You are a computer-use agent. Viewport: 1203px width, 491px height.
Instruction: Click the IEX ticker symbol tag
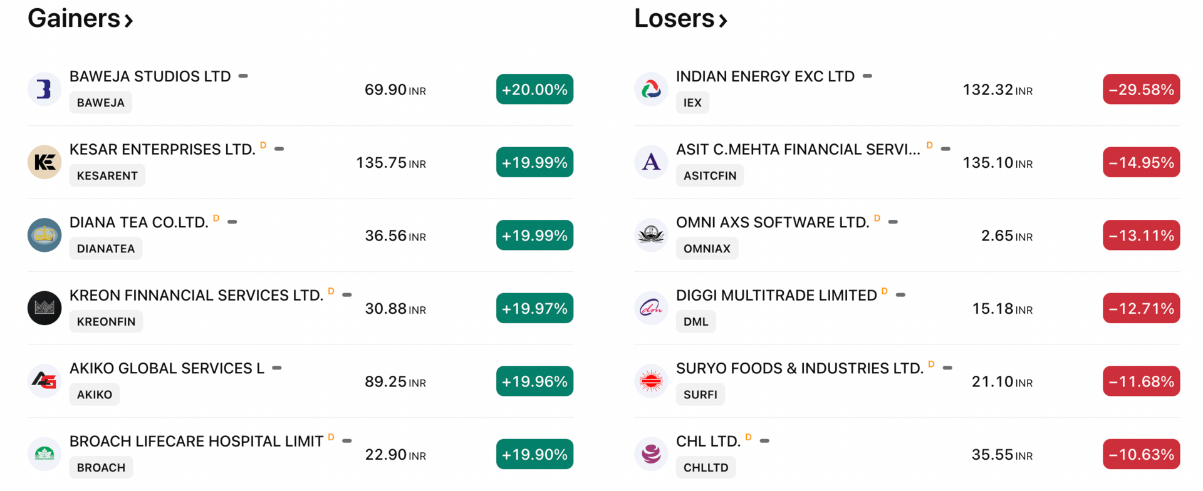(692, 103)
